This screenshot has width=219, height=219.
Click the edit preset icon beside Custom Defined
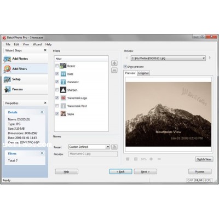point(114,147)
